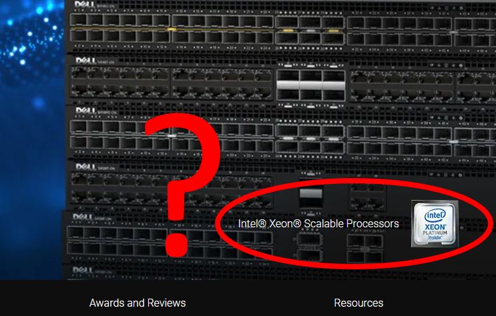Click the Dell logo on the fourth switch

point(85,167)
